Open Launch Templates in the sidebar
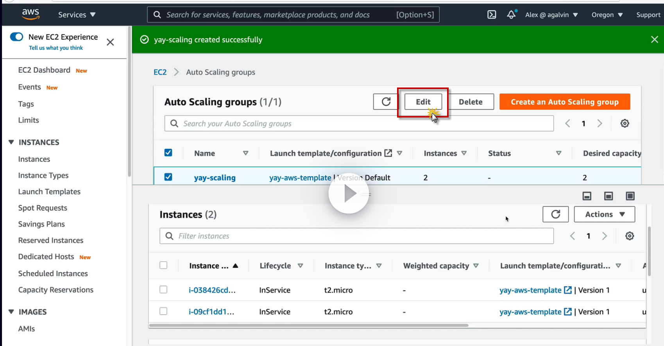This screenshot has height=346, width=664. coord(49,192)
